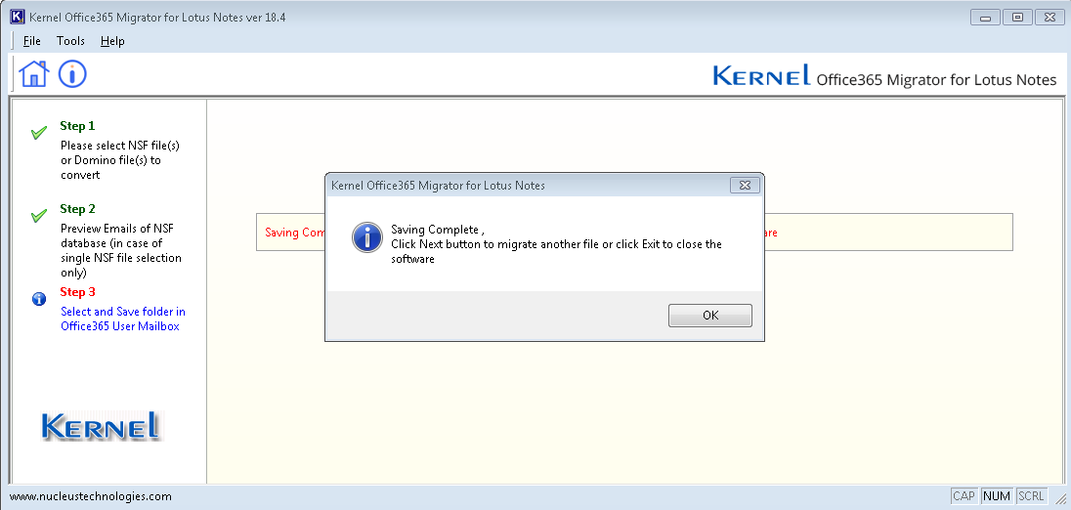Click the blue info icon beside Step 3
1071x510 pixels.
(x=39, y=299)
